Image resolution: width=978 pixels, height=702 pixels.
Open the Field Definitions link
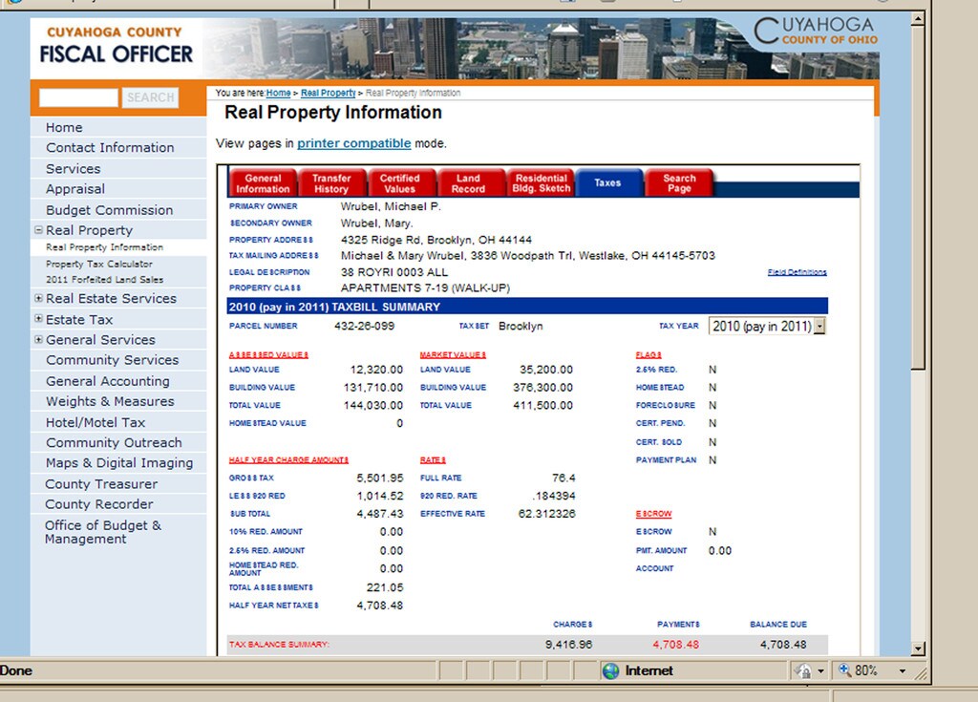[797, 272]
